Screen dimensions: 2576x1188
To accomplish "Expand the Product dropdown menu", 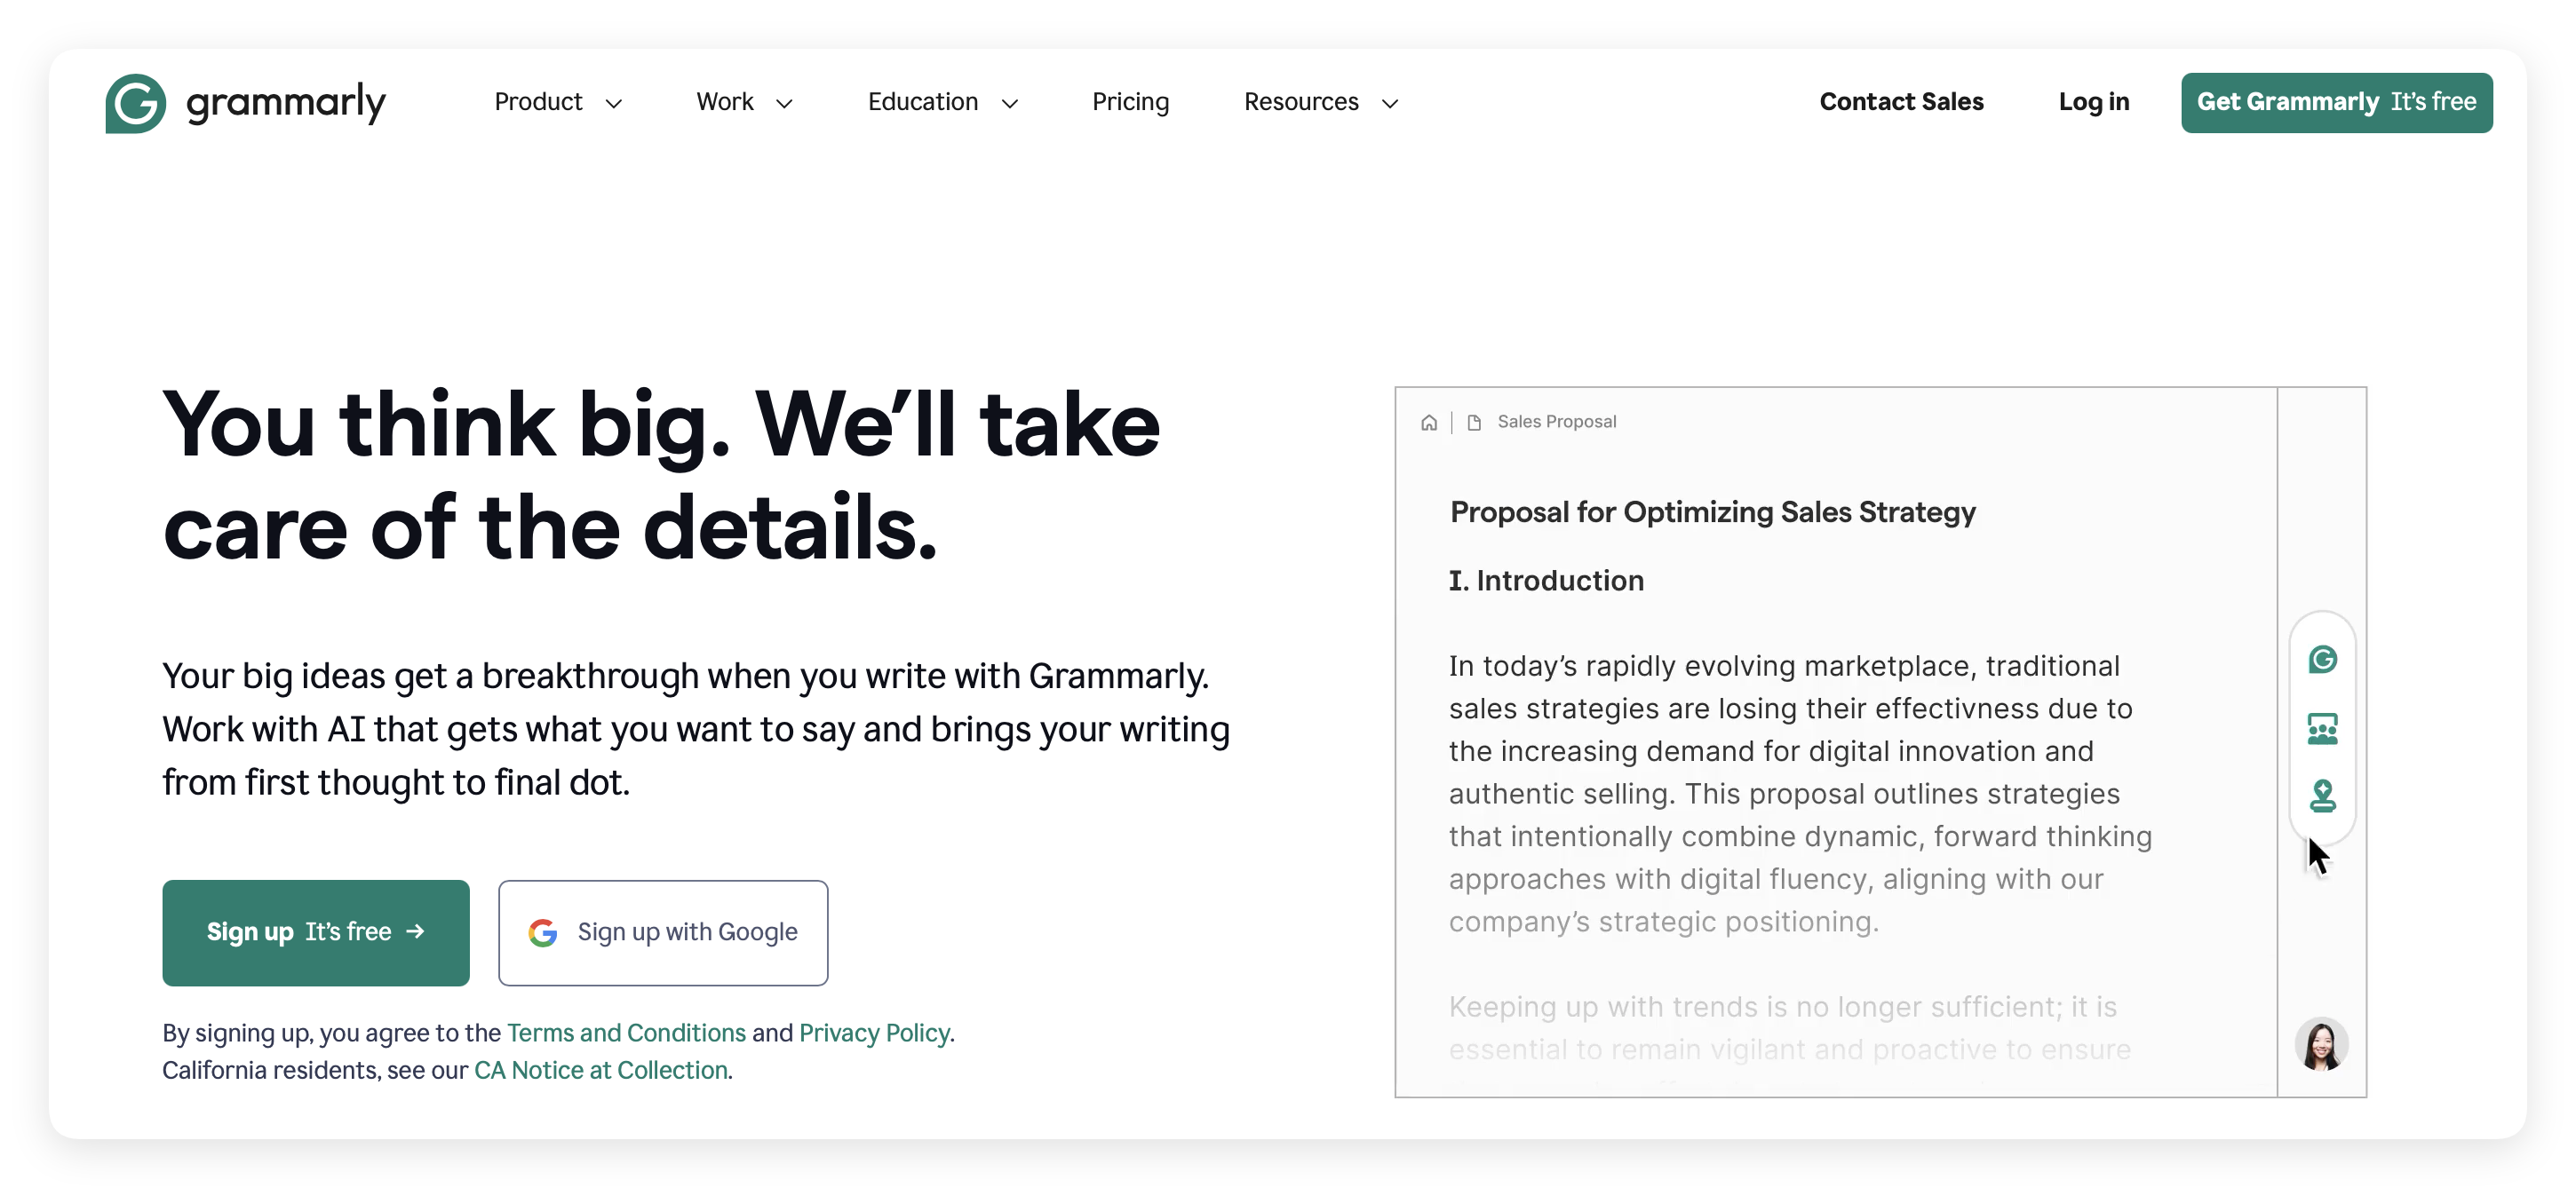I will pyautogui.click(x=558, y=102).
